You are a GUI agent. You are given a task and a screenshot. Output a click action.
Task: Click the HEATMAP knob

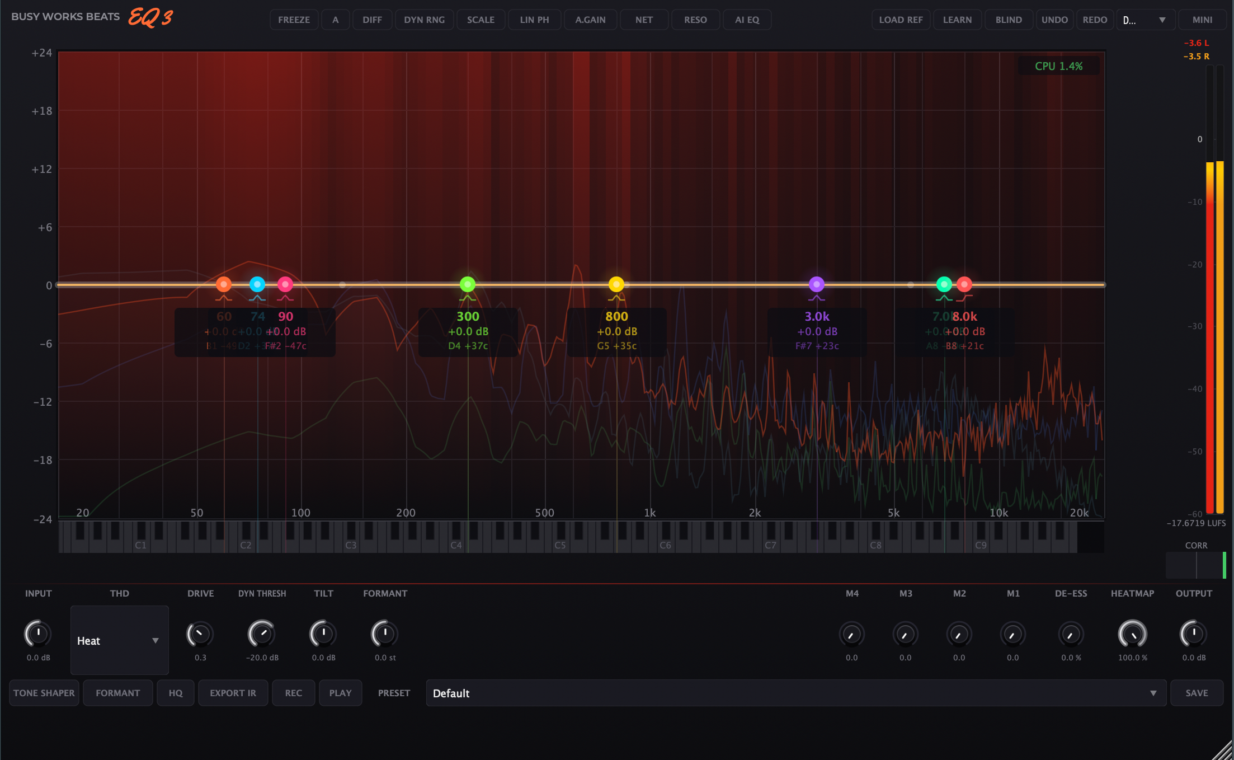point(1132,634)
